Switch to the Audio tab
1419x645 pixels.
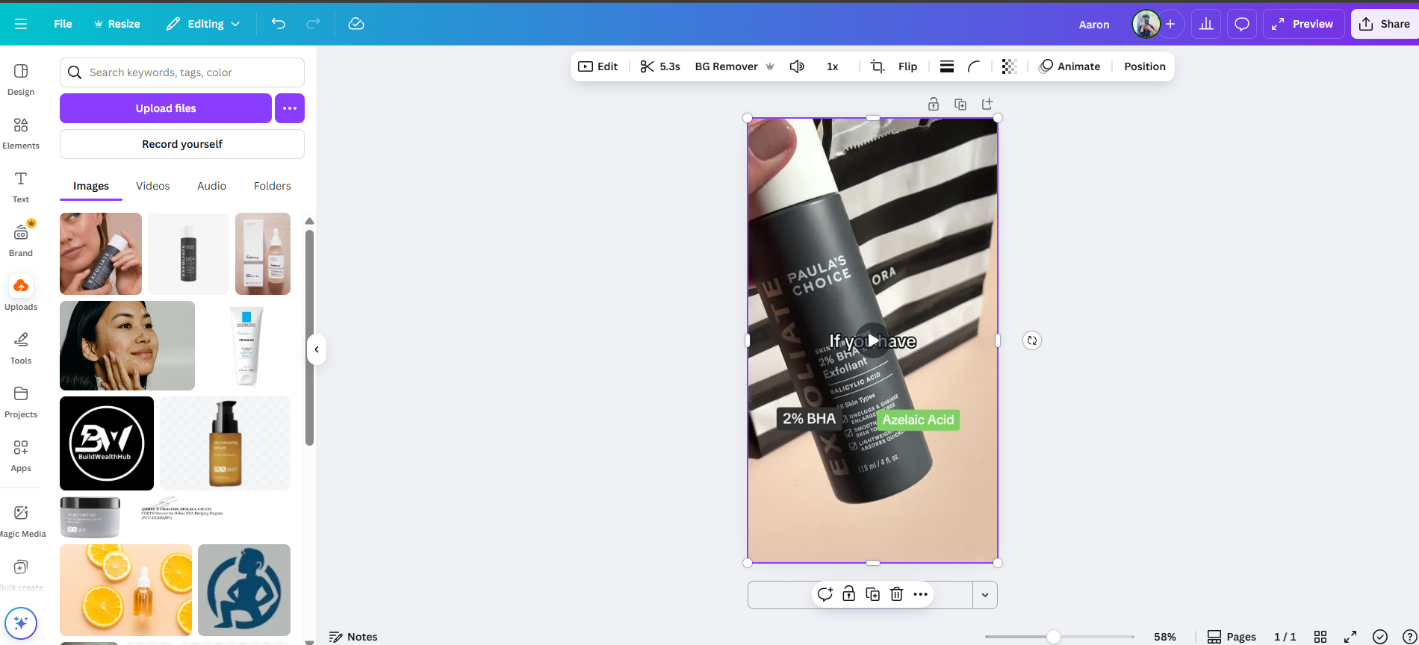pos(211,186)
